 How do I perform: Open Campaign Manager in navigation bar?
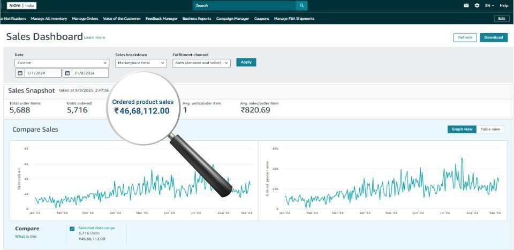click(x=232, y=19)
